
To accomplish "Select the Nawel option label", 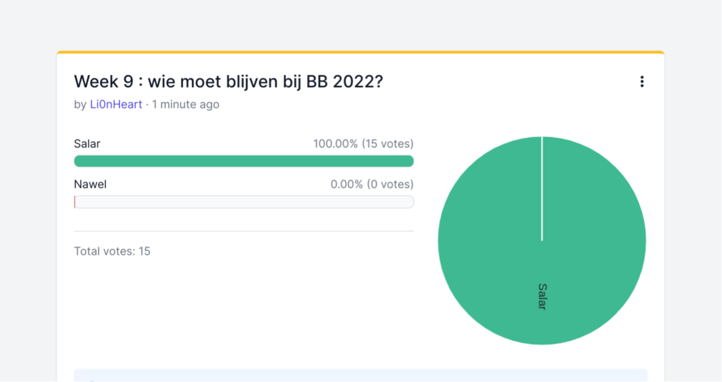I will pyautogui.click(x=90, y=184).
